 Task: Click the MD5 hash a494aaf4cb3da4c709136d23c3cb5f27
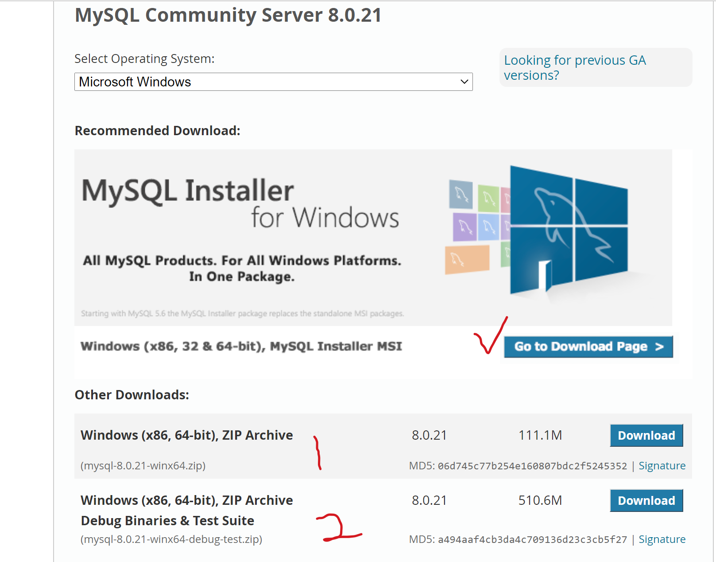pos(533,540)
